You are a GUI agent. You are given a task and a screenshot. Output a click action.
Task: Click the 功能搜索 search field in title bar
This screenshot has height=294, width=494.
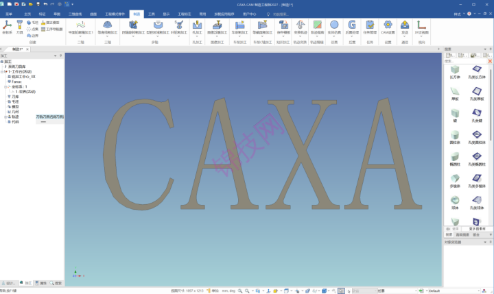click(281, 14)
